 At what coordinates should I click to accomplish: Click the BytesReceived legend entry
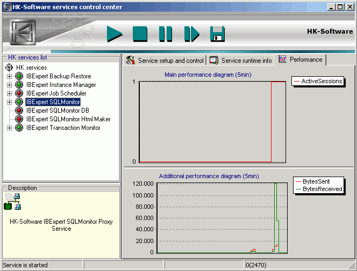[x=319, y=189]
